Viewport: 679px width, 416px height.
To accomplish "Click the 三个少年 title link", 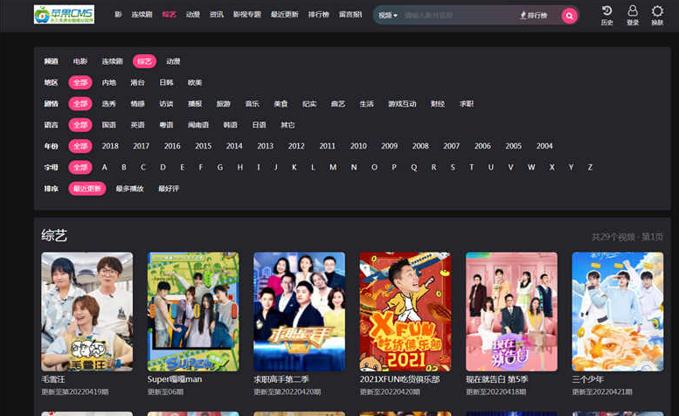I will click(x=590, y=380).
